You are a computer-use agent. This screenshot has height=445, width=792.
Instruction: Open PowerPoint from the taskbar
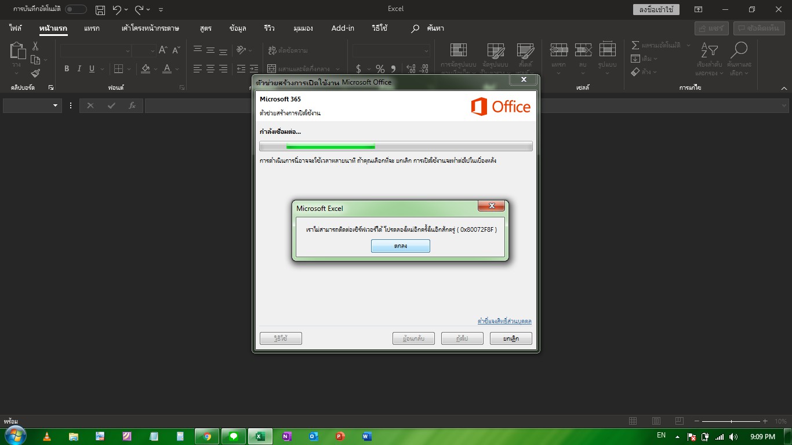click(x=340, y=436)
